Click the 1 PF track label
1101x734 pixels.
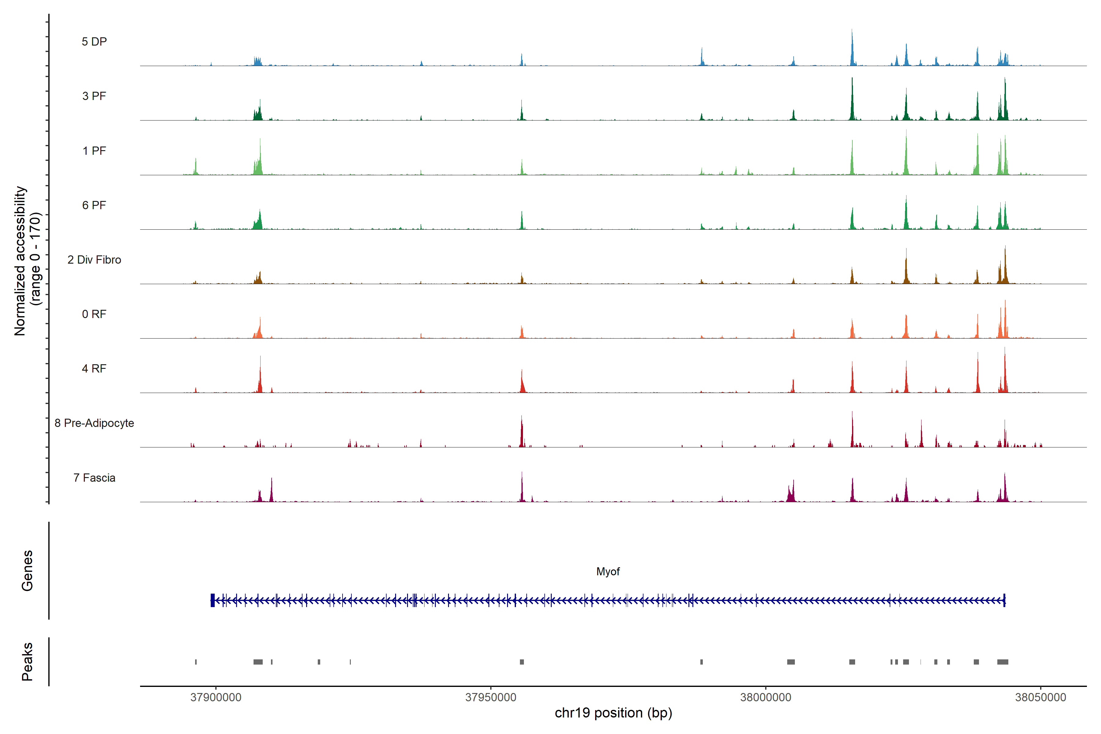[94, 151]
